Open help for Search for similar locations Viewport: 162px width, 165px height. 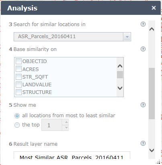click(143, 24)
